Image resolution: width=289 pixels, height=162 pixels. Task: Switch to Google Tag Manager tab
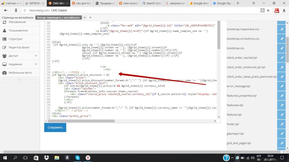click(x=223, y=3)
